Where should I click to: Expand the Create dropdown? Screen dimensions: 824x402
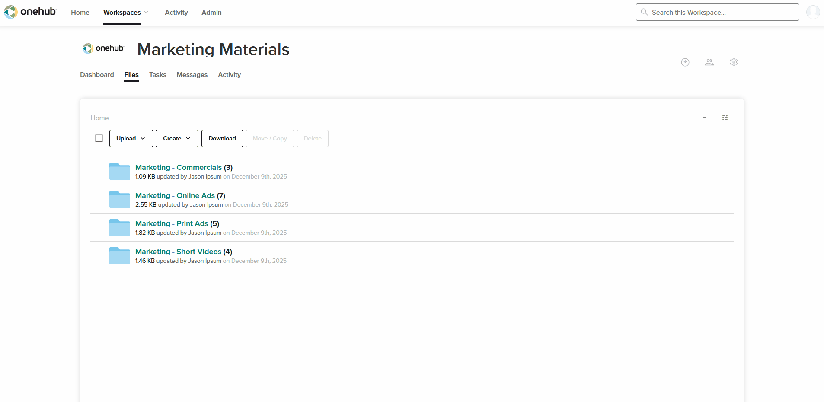click(177, 138)
